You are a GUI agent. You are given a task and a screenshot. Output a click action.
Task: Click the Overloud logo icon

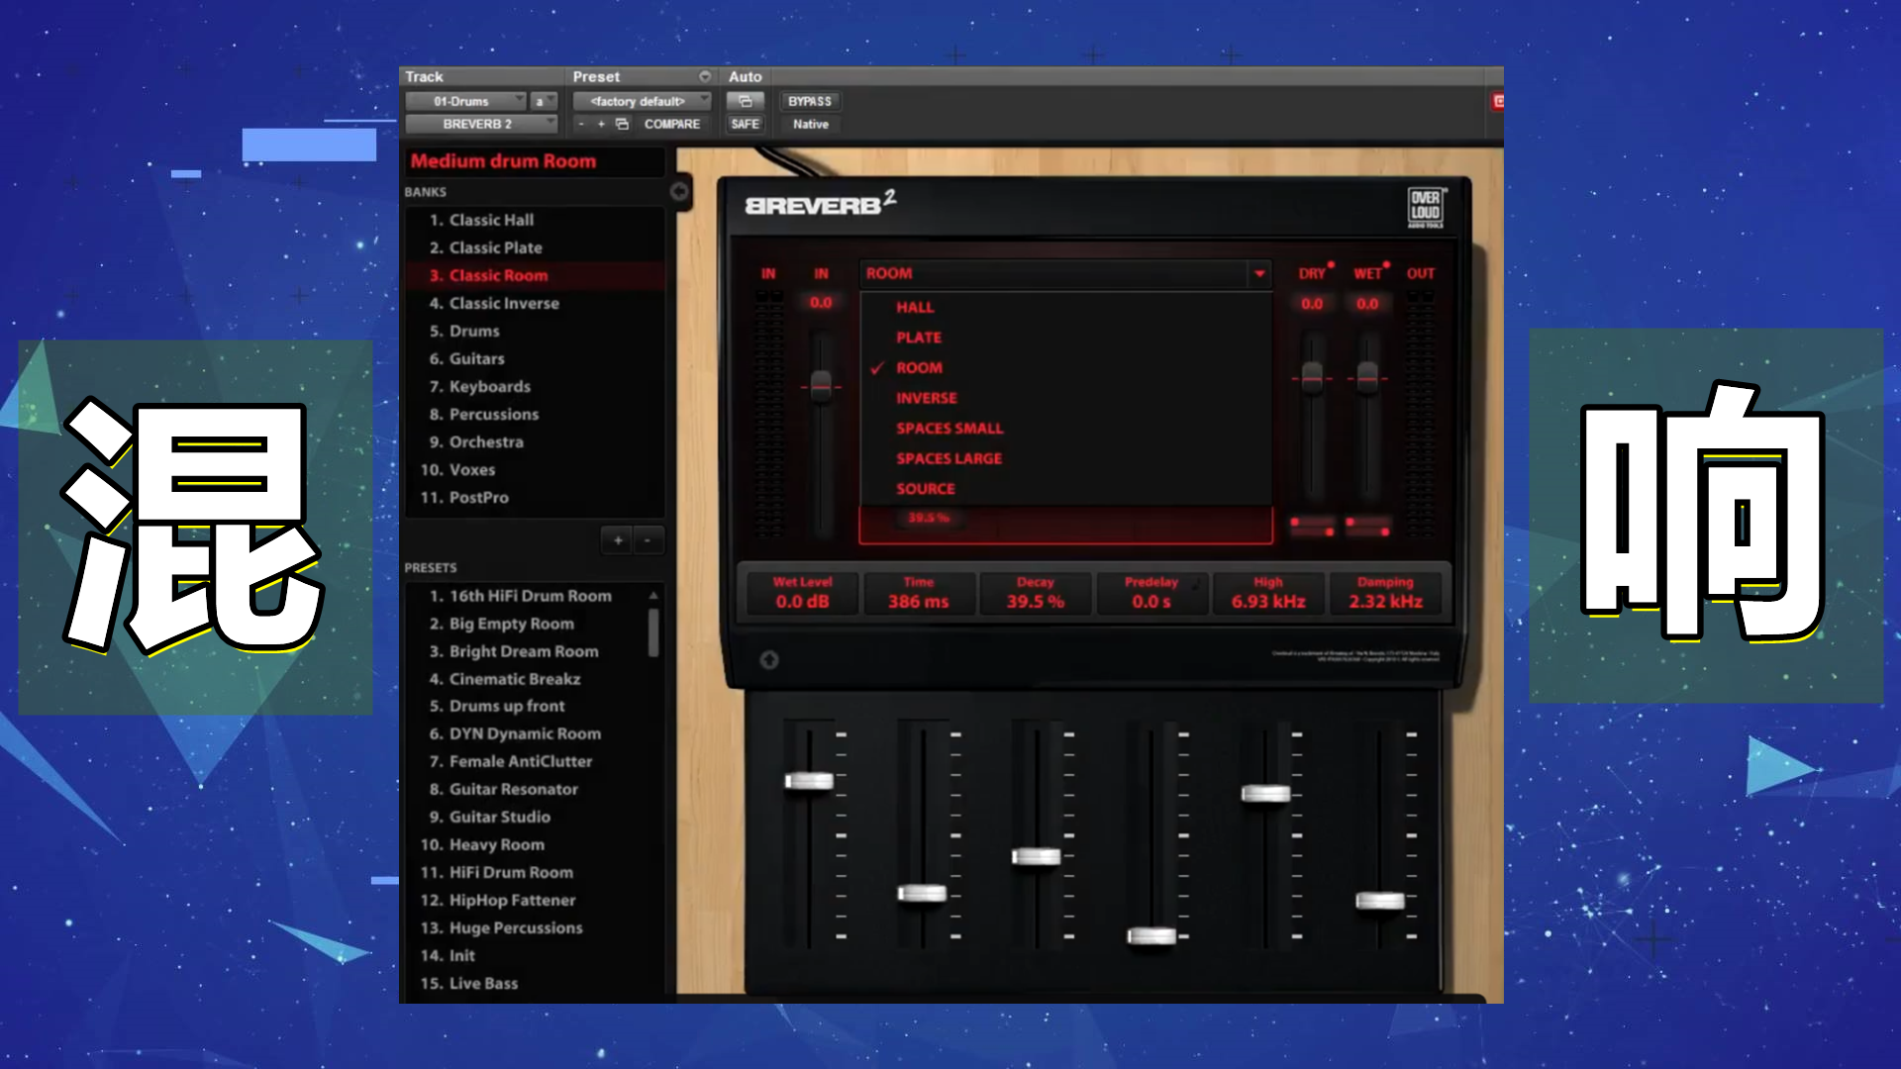pos(1426,207)
